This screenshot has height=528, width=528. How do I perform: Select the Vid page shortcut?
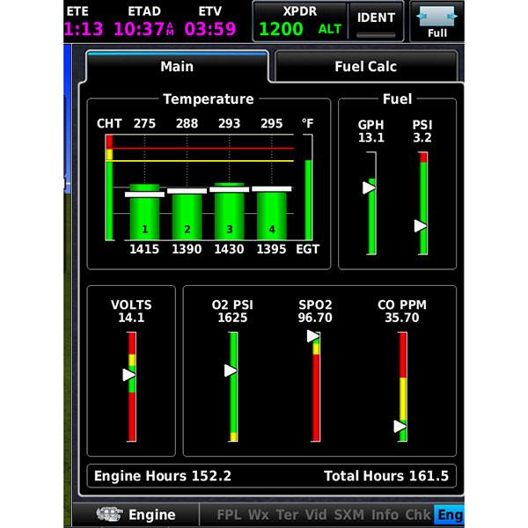(316, 515)
